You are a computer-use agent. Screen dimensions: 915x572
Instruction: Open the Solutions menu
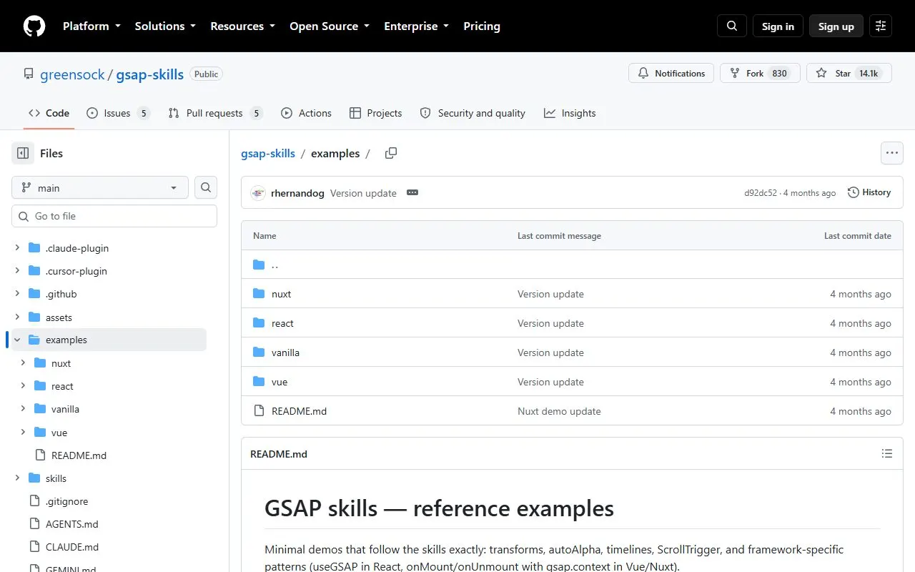pyautogui.click(x=165, y=26)
